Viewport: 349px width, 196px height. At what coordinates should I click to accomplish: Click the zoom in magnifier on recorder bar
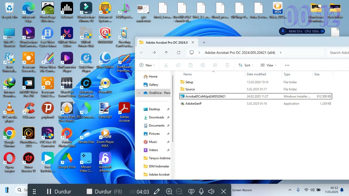tap(169, 191)
